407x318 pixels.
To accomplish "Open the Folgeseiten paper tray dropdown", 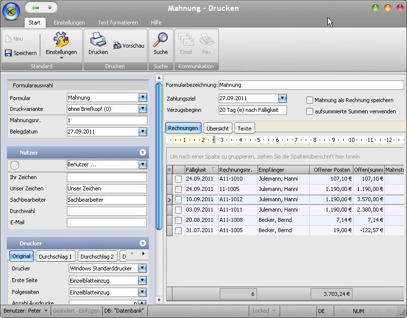I will point(142,292).
